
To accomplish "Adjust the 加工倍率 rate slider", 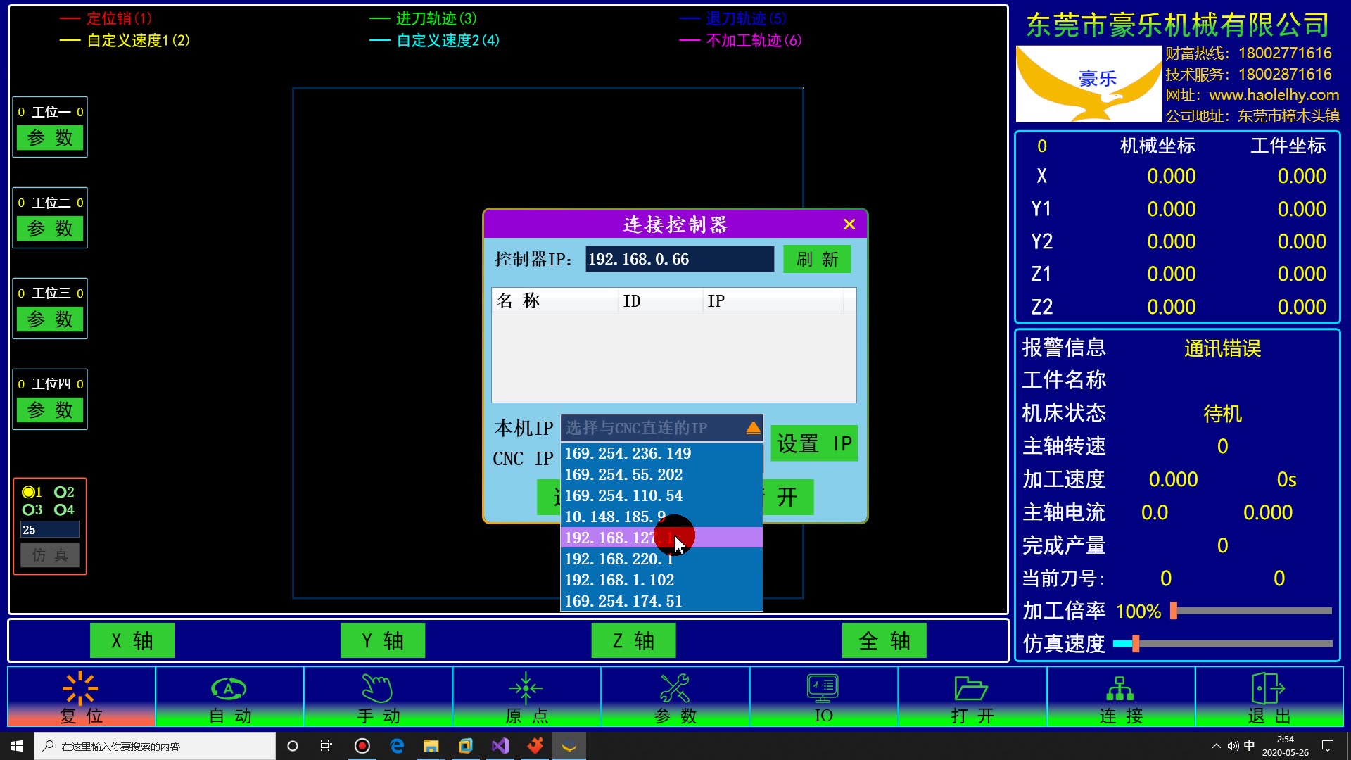I will coord(1174,611).
